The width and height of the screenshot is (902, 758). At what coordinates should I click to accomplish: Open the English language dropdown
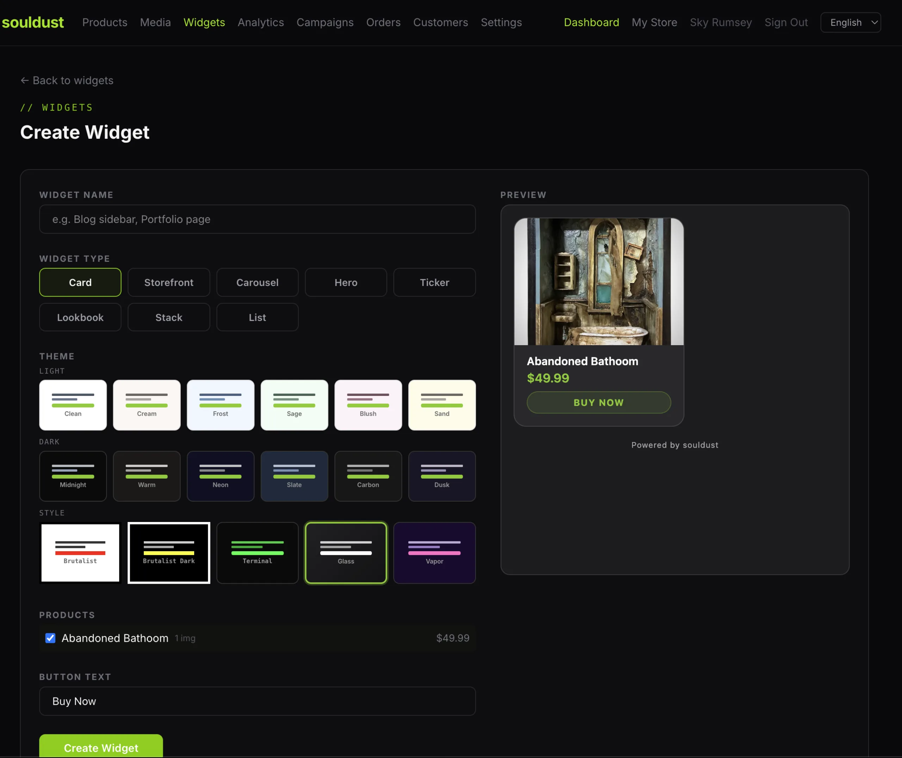(x=850, y=22)
